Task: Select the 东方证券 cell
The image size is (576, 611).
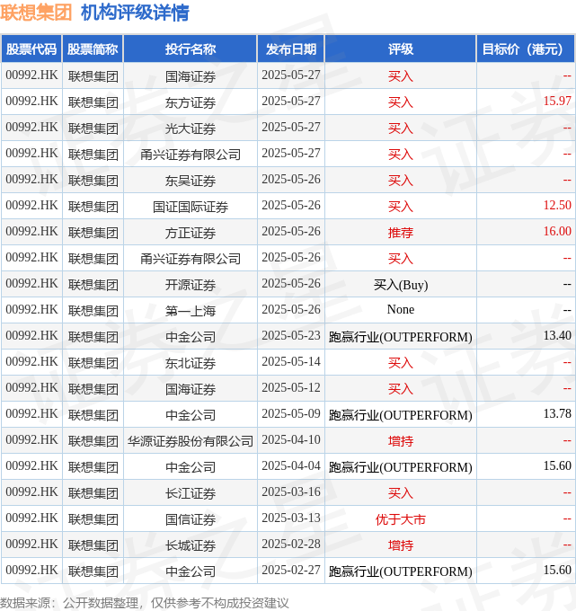Action: click(191, 102)
